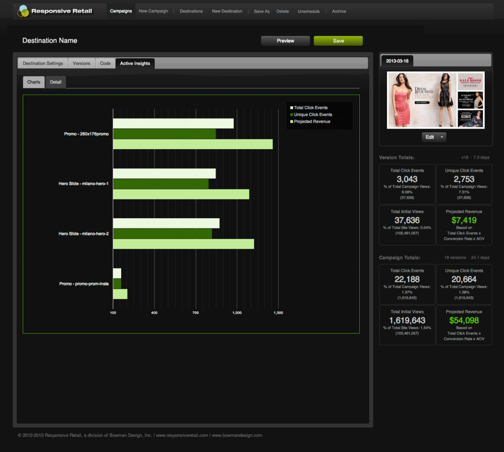This screenshot has height=452, width=504.
Task: Show the Charts sub-tab
Action: [34, 82]
